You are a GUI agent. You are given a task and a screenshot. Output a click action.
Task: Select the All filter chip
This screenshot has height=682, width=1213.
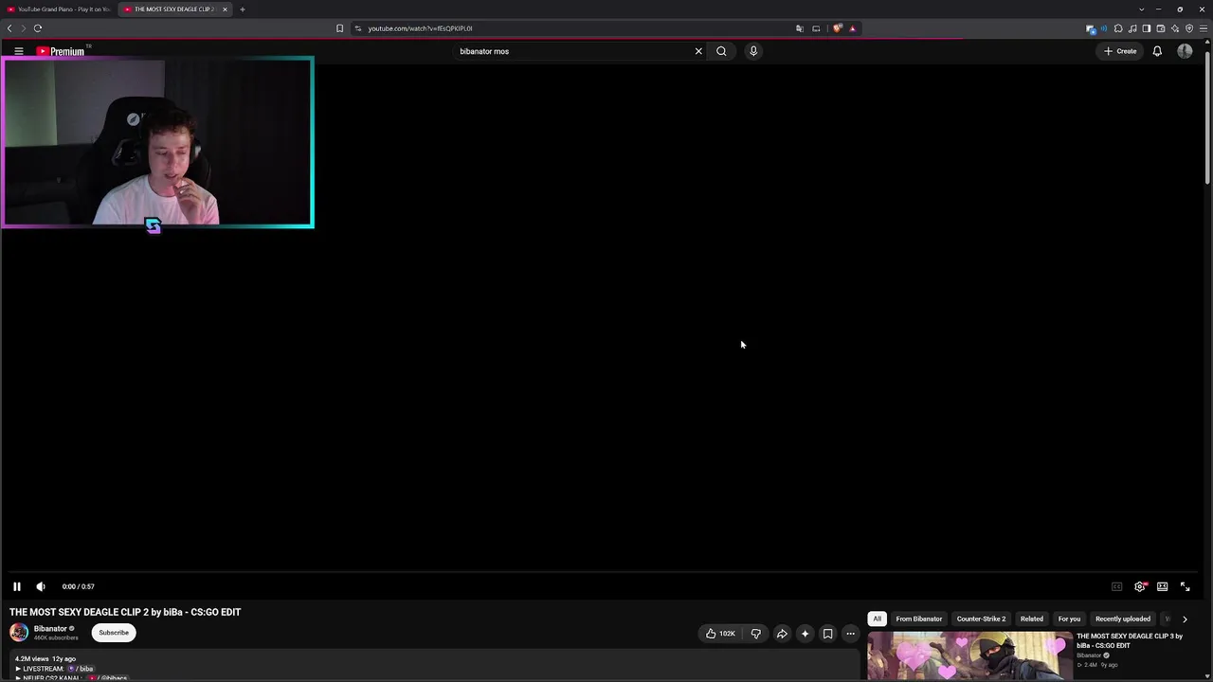878,619
